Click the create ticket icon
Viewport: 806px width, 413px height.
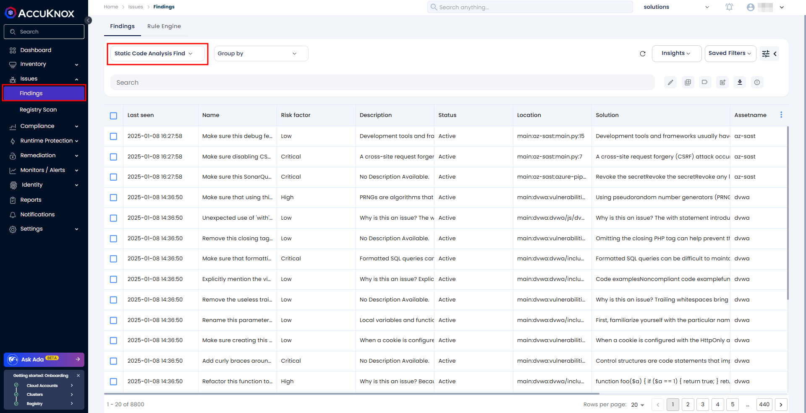click(x=722, y=83)
